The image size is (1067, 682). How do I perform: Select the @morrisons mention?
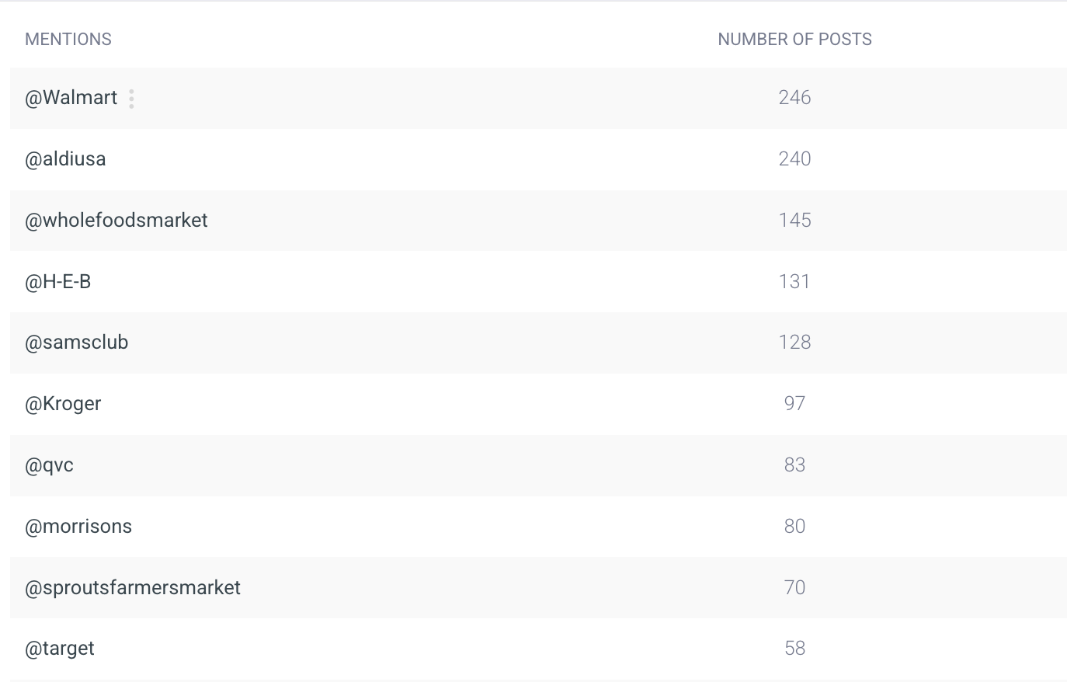click(78, 527)
